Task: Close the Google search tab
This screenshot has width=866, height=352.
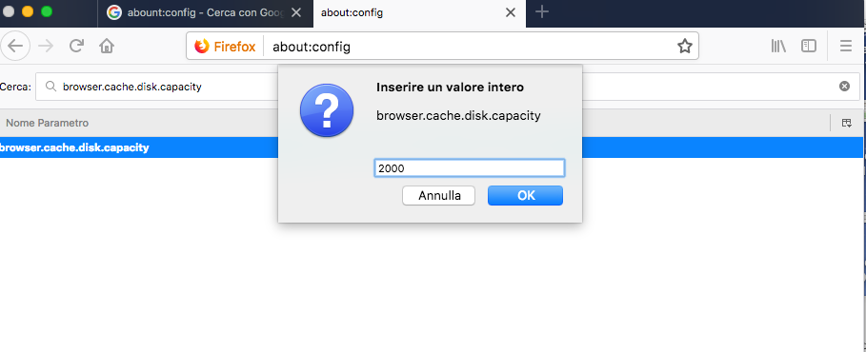Action: (296, 12)
